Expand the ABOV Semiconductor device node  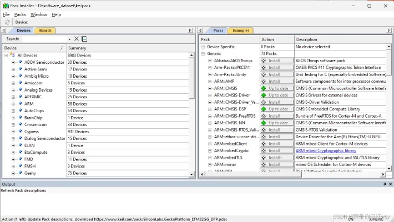pos(13,62)
